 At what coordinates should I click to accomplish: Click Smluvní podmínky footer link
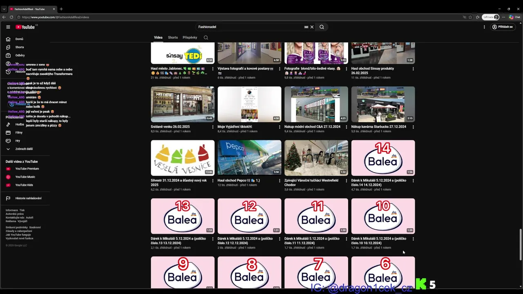point(17,227)
